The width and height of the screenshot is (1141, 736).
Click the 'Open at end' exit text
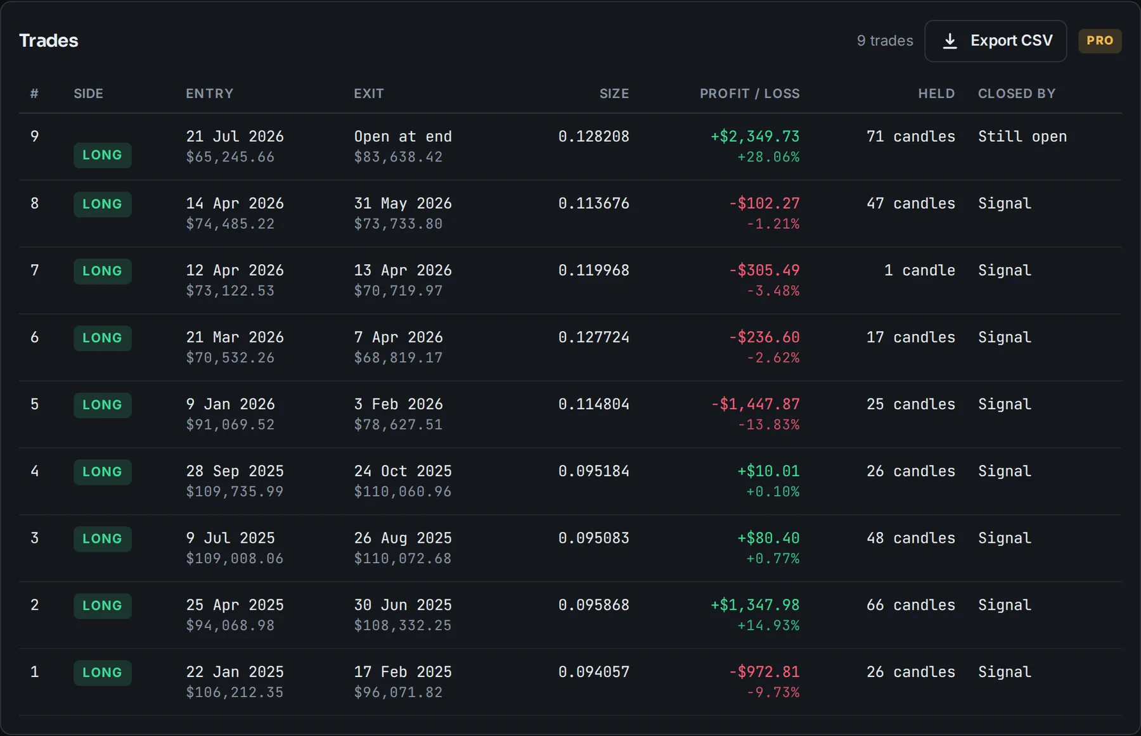click(x=403, y=136)
